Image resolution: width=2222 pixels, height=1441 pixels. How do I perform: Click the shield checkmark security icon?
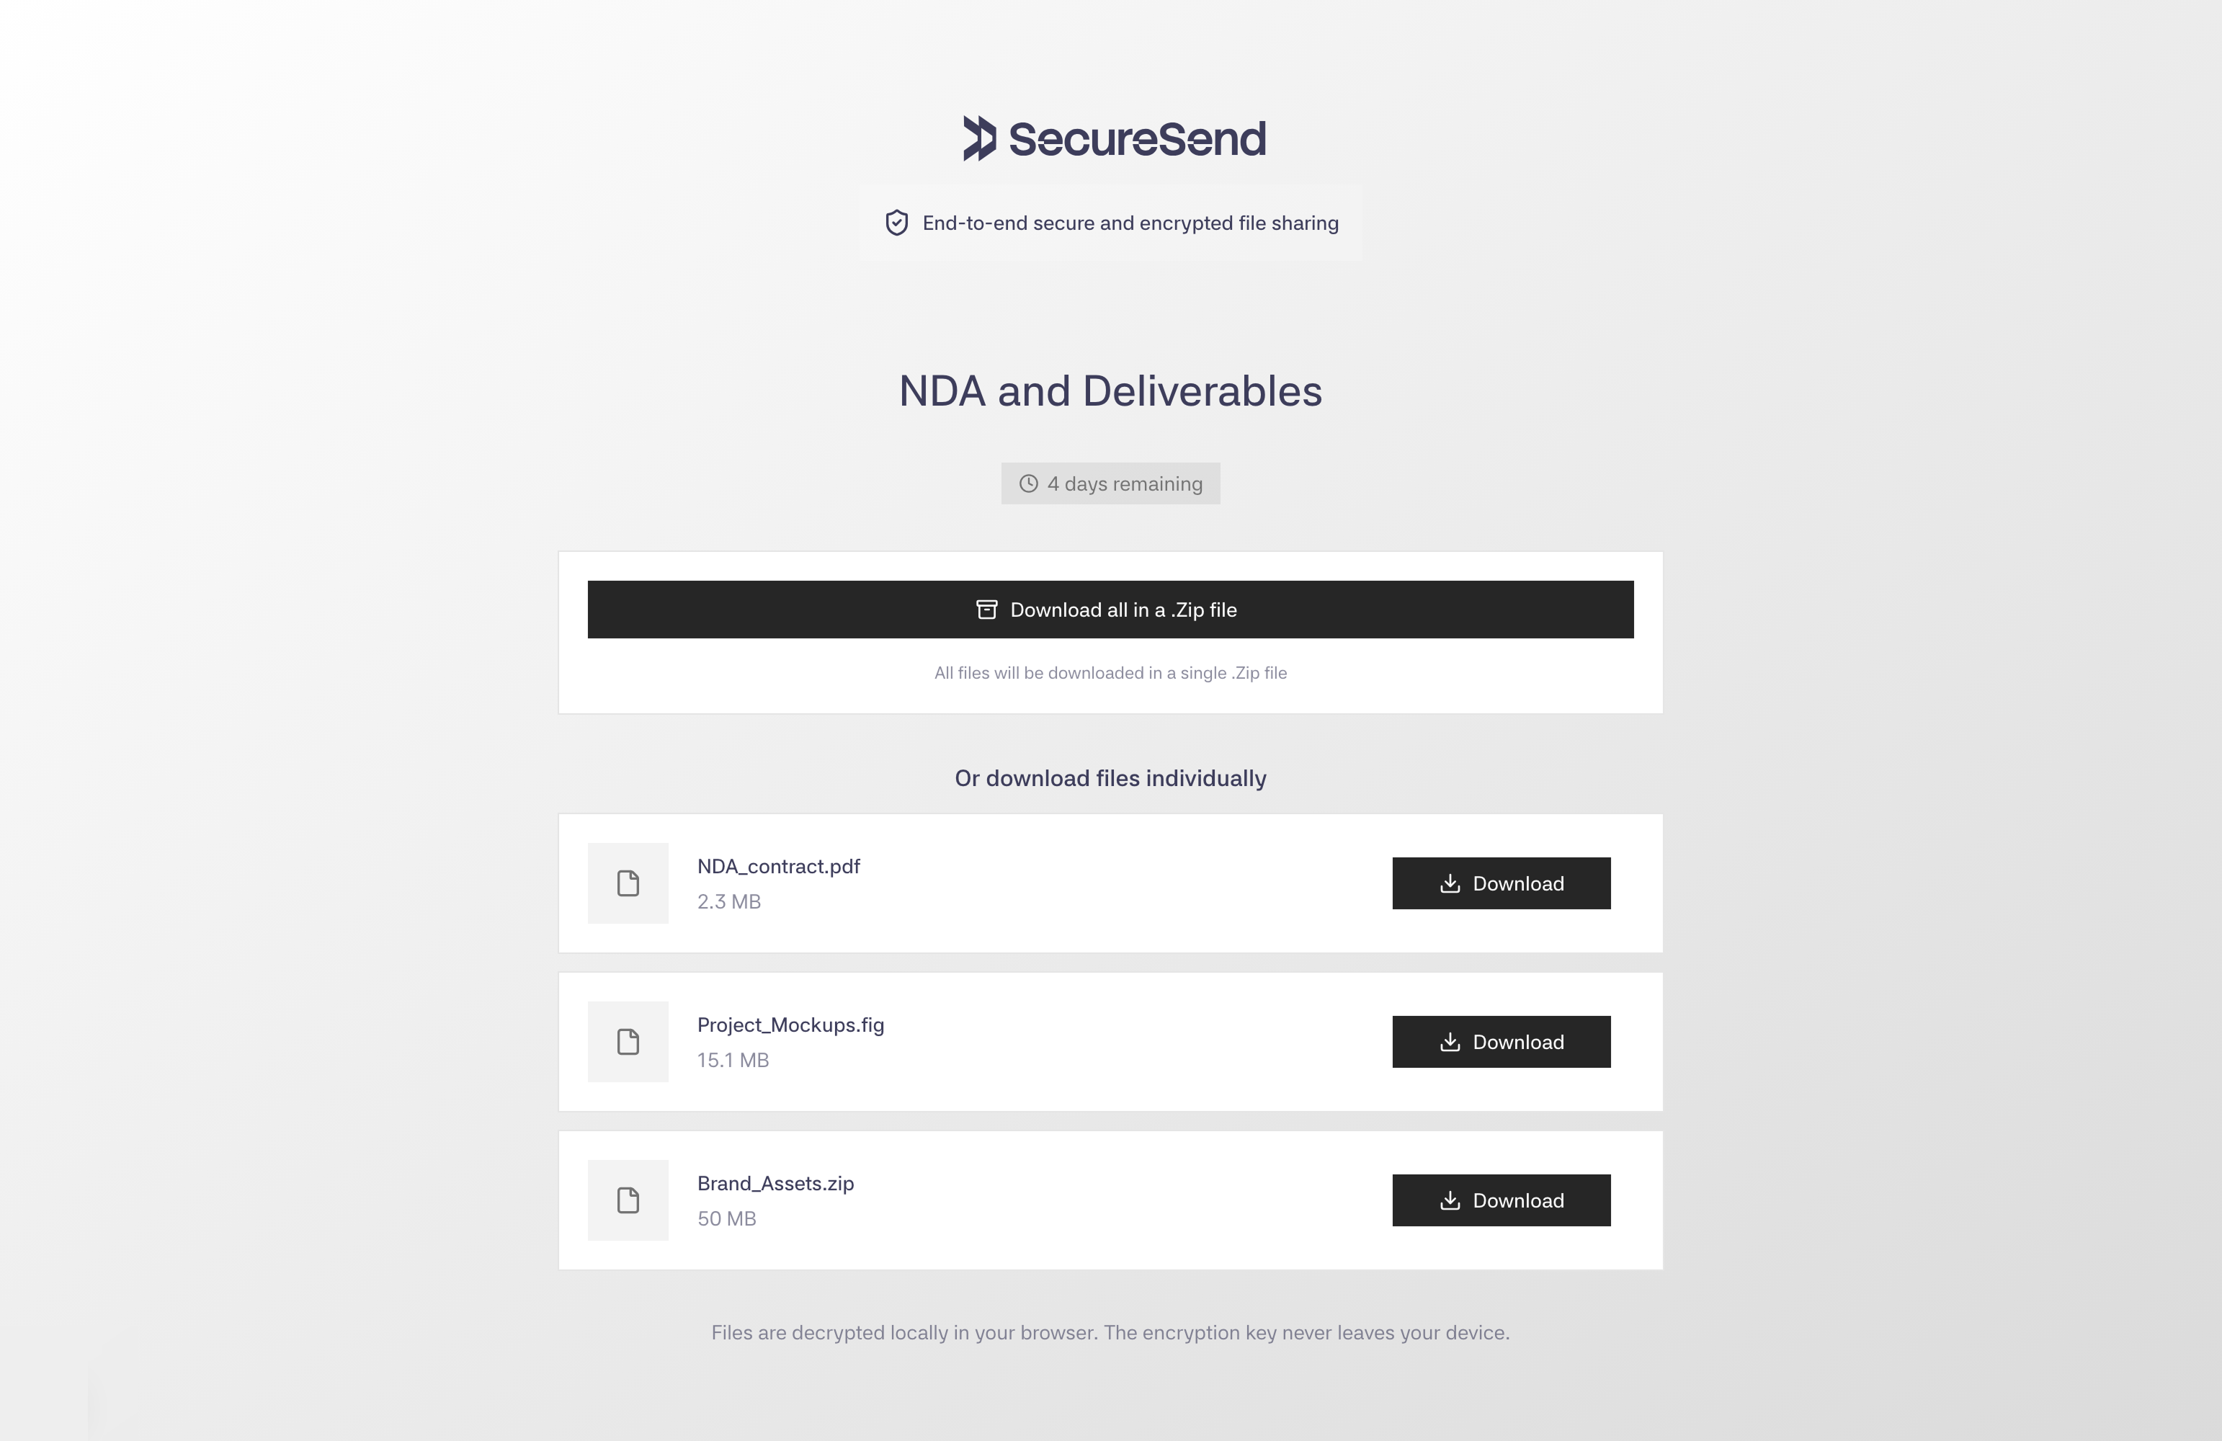pyautogui.click(x=896, y=222)
